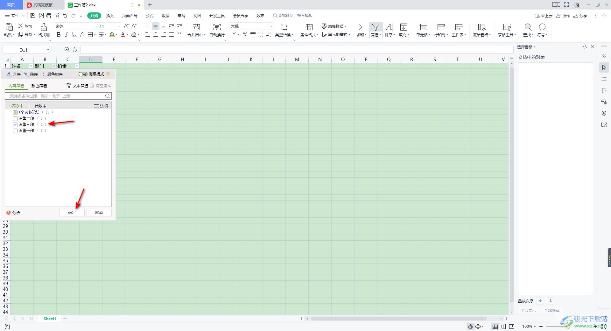Open the number format dropdown

click(271, 26)
